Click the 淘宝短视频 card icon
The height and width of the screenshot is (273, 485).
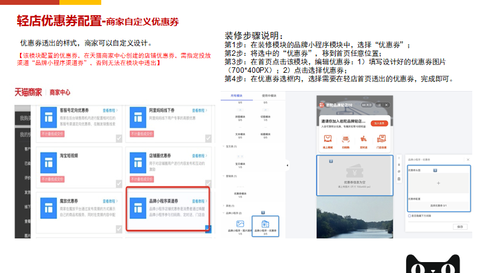tap(48, 163)
